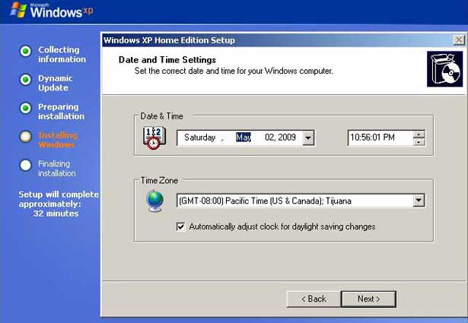Click the Windows XP logo flag
Image resolution: width=468 pixels, height=323 pixels.
19,10
